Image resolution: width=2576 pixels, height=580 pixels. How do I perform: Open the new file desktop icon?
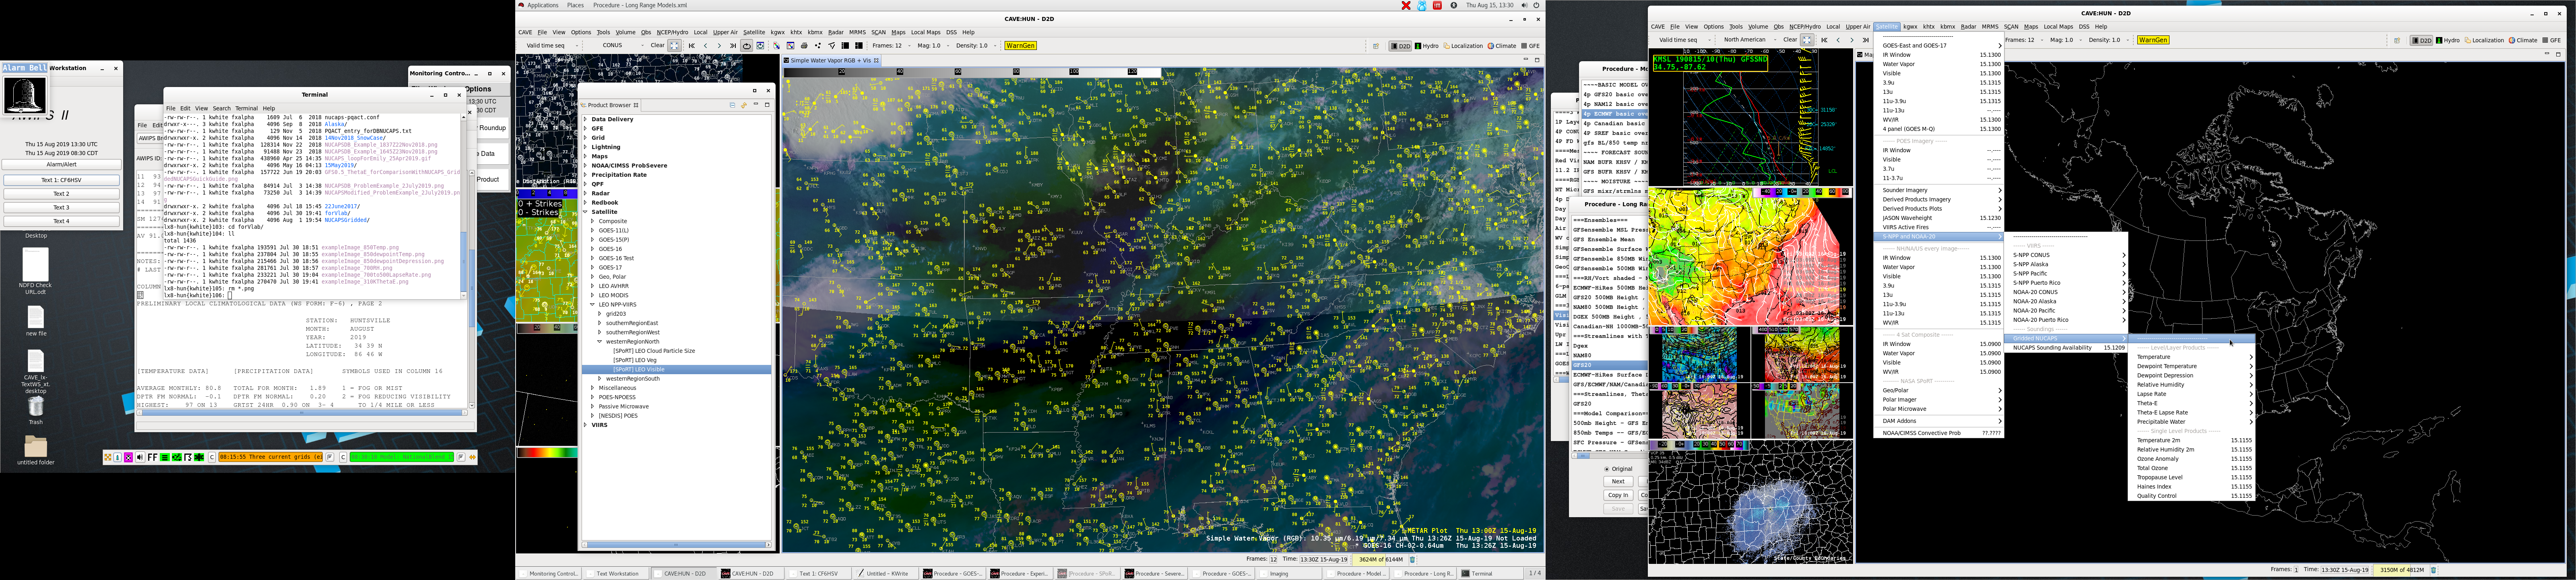pos(36,320)
